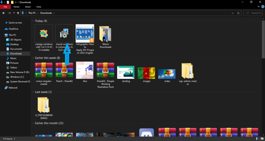Click This PC in address breadcrumb

click(32, 13)
